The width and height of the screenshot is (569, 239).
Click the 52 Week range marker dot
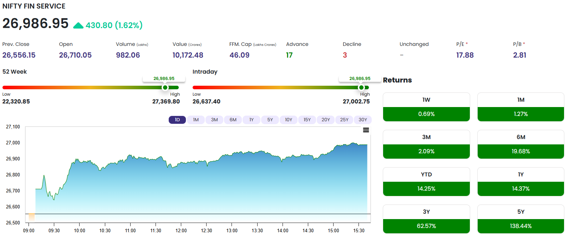pos(165,87)
